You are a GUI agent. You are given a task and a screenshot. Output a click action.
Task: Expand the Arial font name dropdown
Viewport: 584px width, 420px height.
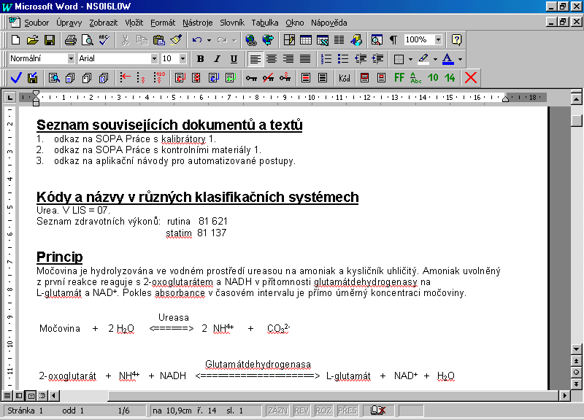coord(154,59)
